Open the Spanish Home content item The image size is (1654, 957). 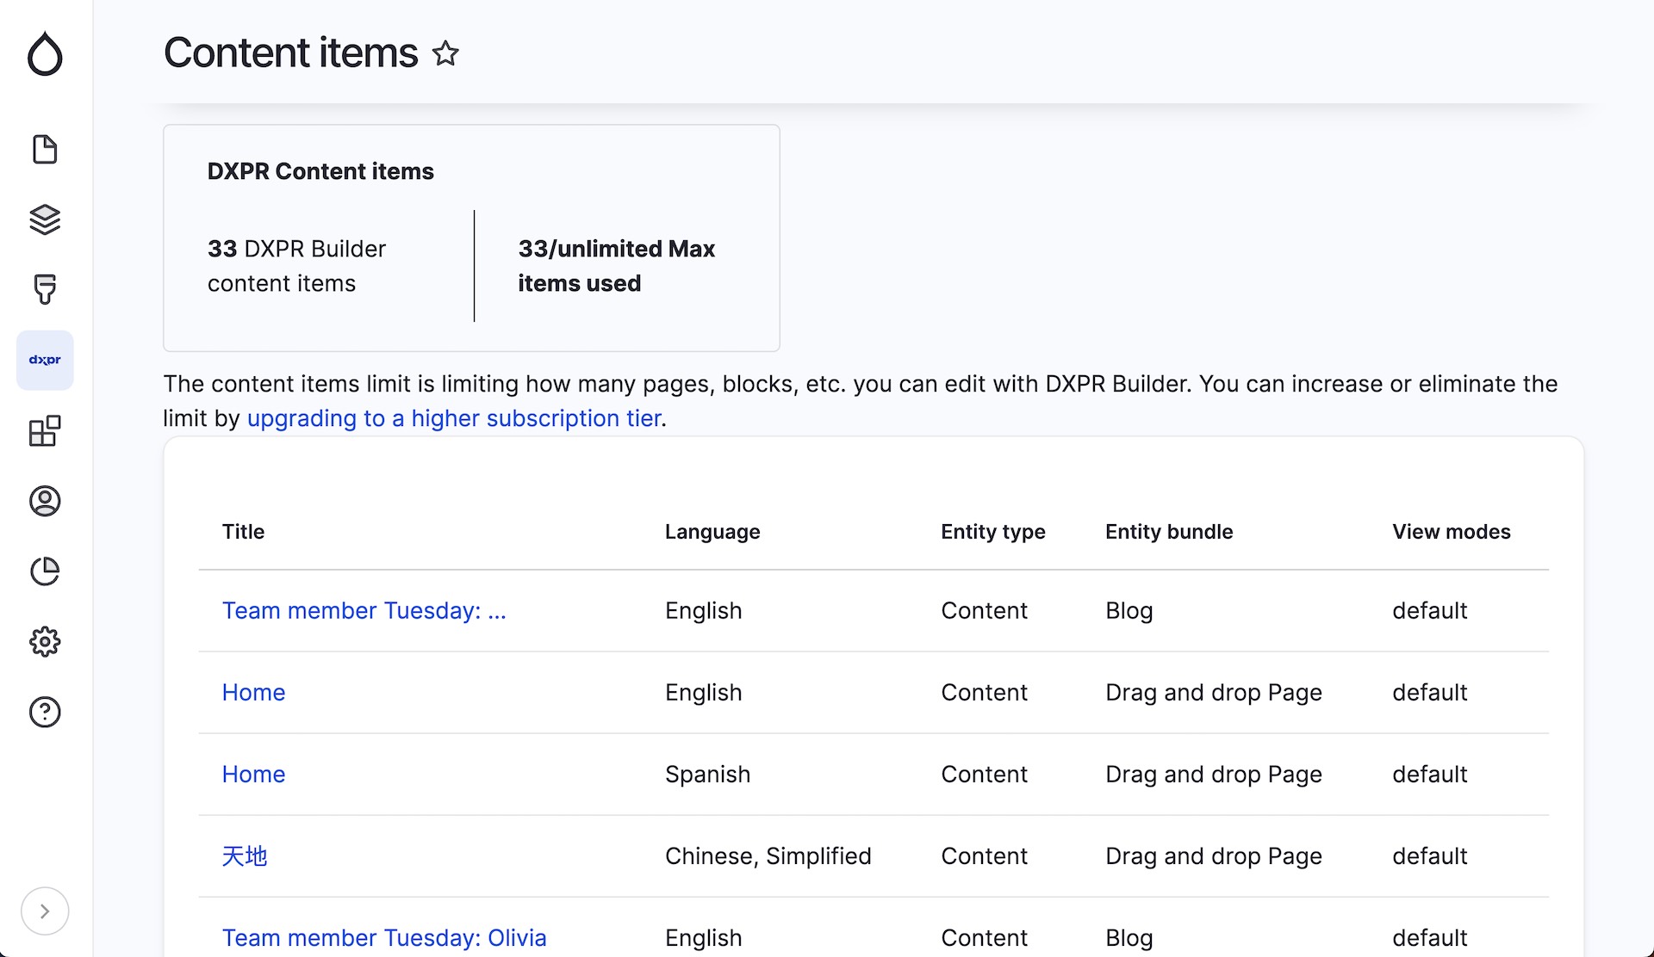pyautogui.click(x=253, y=774)
